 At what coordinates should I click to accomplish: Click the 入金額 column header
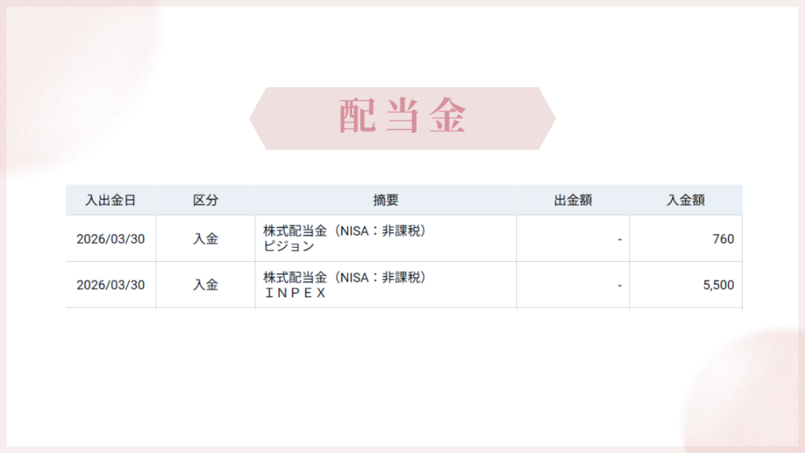686,201
